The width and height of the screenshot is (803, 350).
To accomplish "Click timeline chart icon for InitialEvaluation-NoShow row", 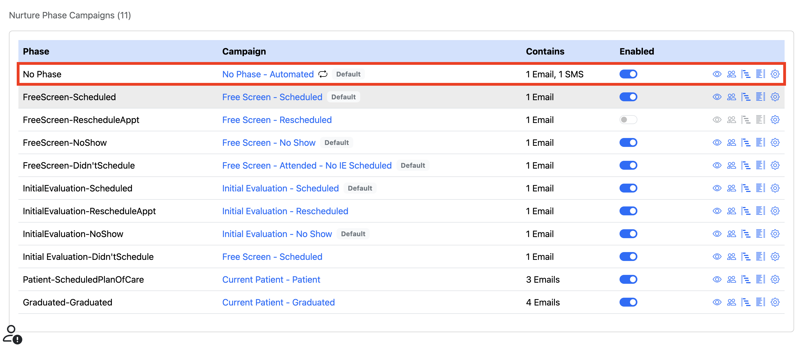I will click(x=746, y=234).
